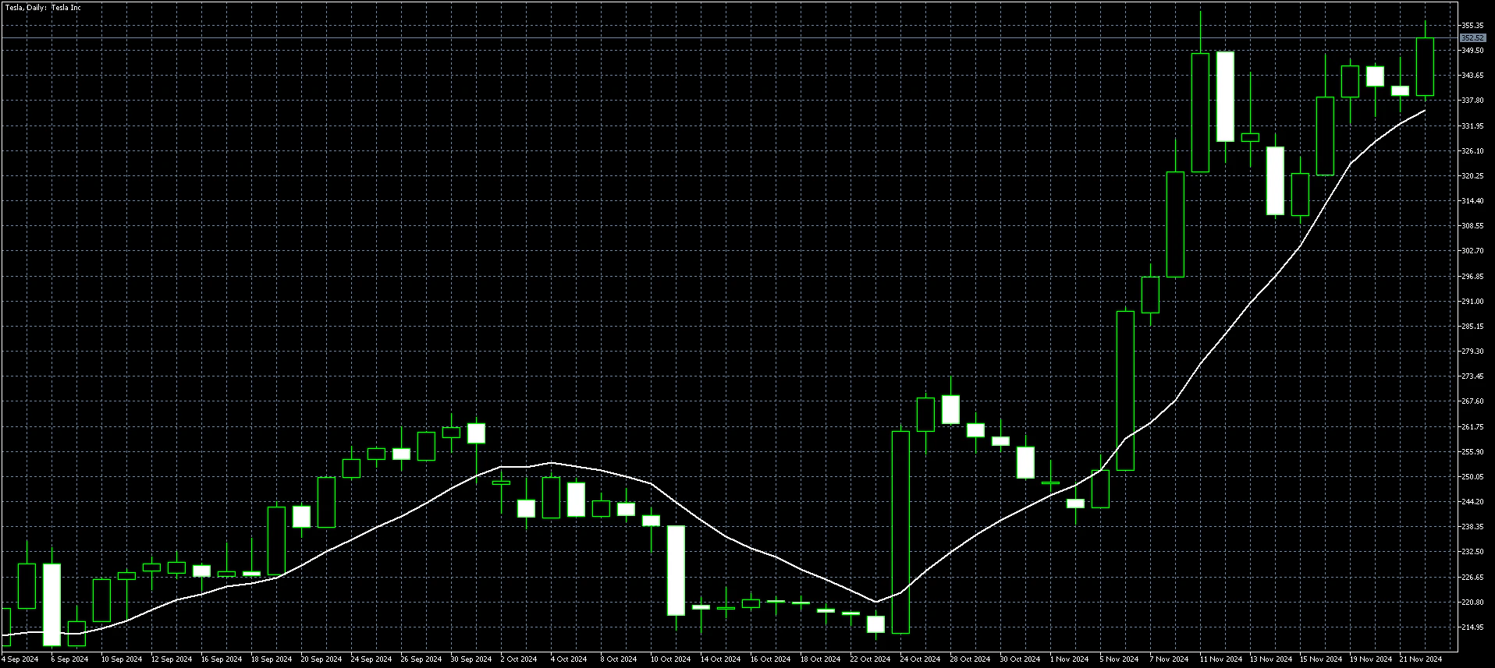
Task: Click the '2 Oct 2024' date label
Action: pos(519,659)
